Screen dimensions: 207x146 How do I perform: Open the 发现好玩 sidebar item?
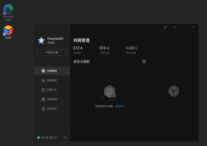[52, 109]
